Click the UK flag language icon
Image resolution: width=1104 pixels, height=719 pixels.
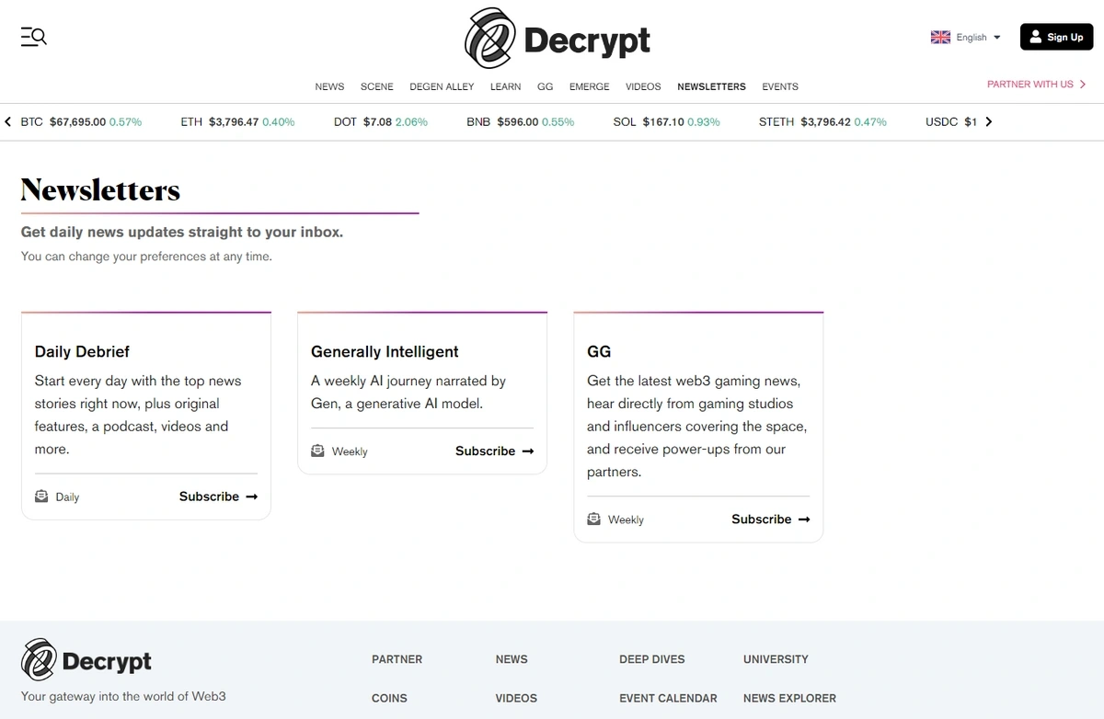(x=940, y=38)
